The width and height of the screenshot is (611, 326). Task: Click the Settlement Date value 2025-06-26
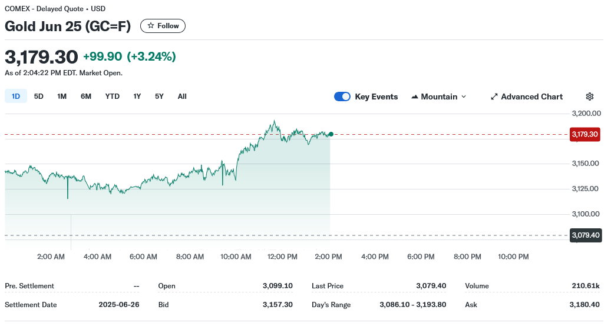pos(119,305)
